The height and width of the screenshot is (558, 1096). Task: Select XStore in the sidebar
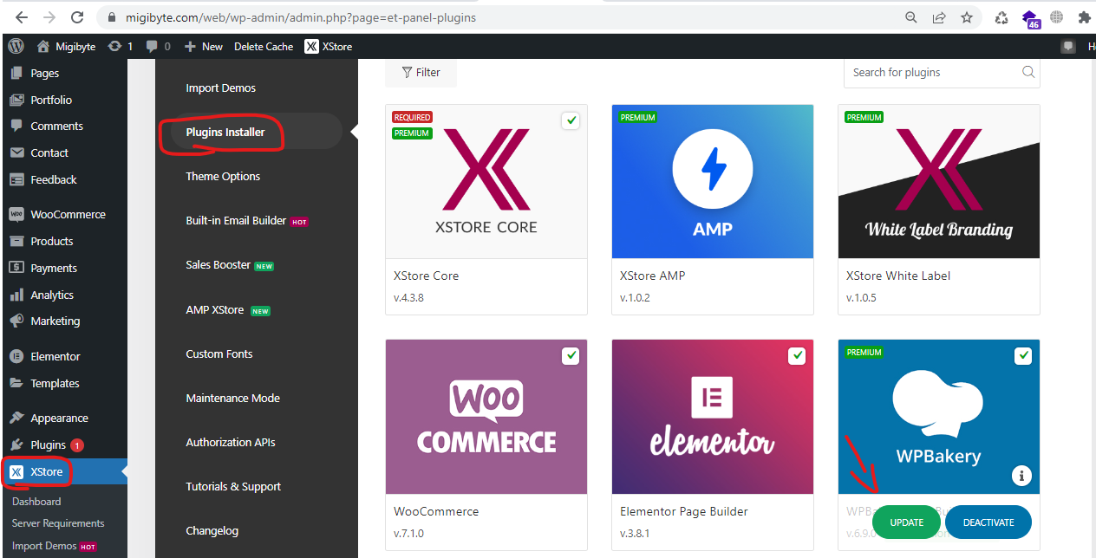pos(63,472)
